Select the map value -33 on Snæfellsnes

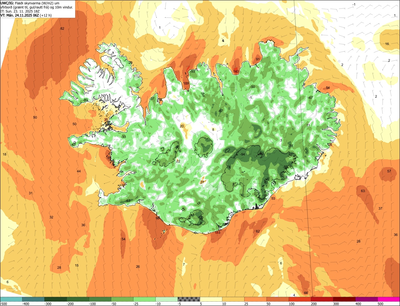coord(124,137)
